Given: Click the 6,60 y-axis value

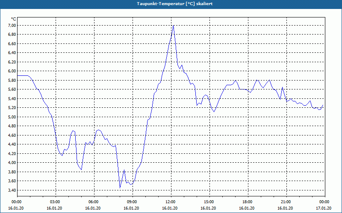Looking at the screenshot, I should 13,44.
